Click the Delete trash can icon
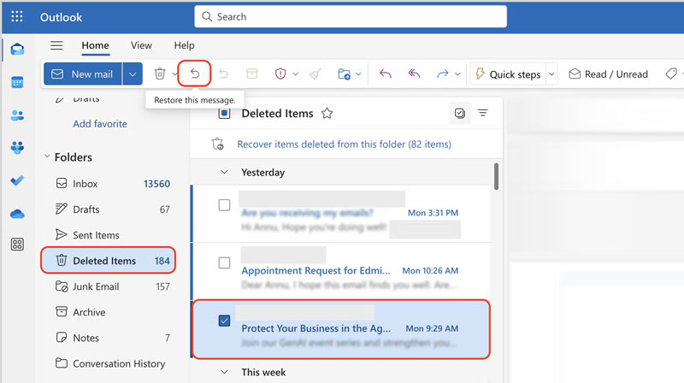This screenshot has height=383, width=684. tap(160, 74)
